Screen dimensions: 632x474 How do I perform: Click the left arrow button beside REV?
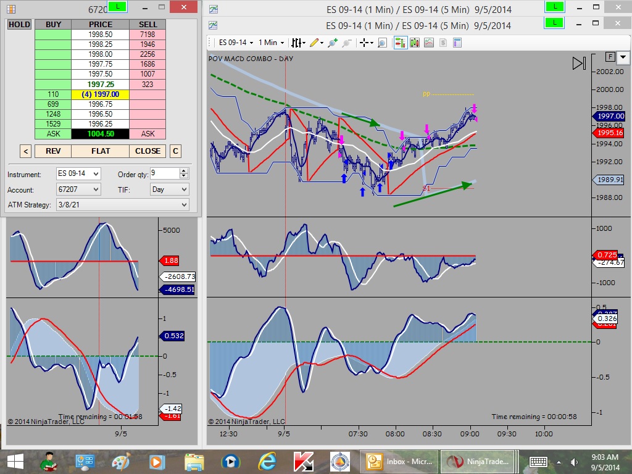pos(25,151)
